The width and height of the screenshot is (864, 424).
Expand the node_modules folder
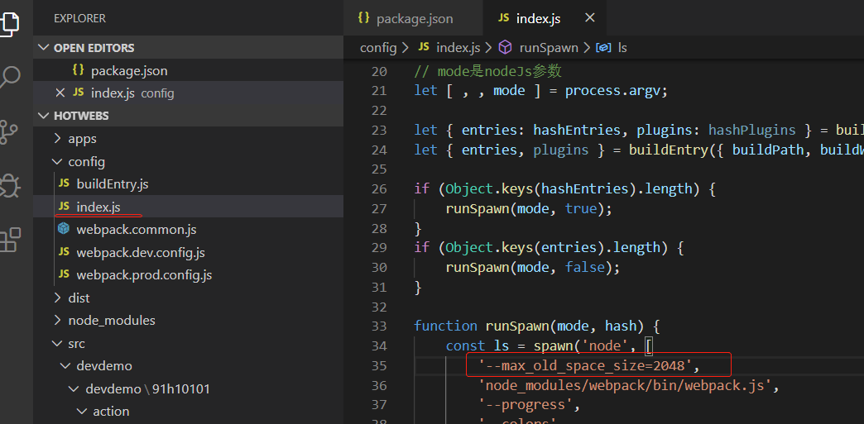point(111,320)
